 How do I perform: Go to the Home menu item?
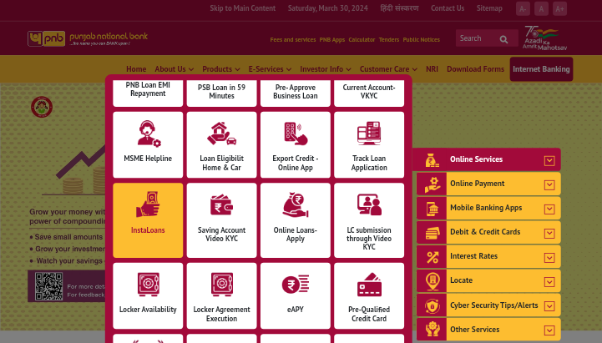coord(136,69)
